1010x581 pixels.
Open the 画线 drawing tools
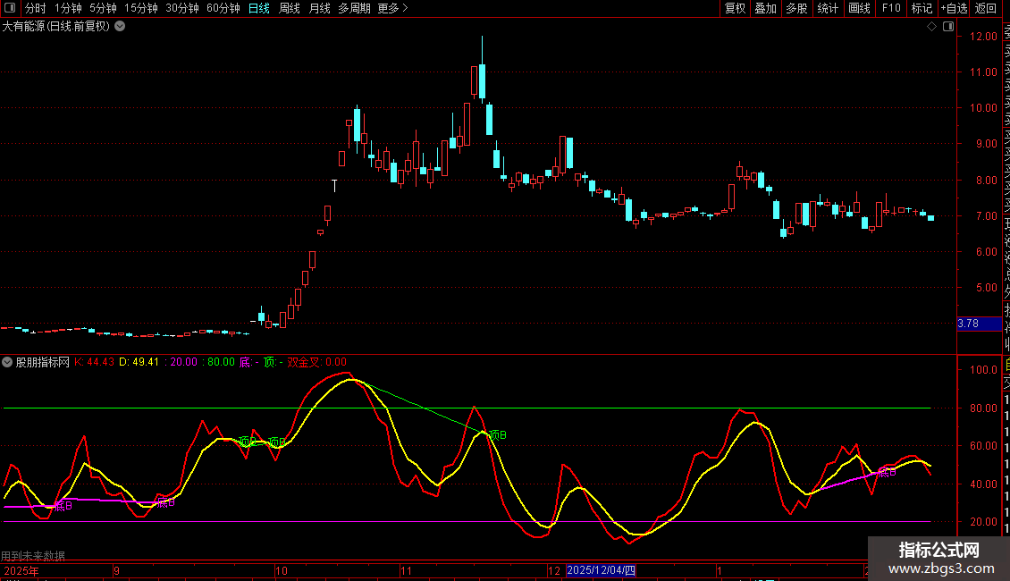(859, 8)
